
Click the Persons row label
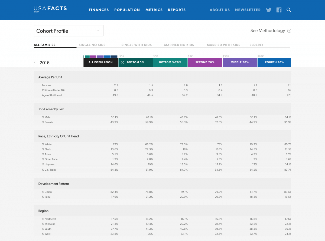pos(46,85)
